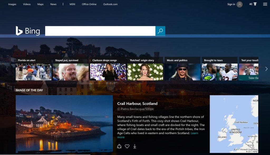270x155 pixels.
Task: Click the heart like icon
Action: pos(127,146)
